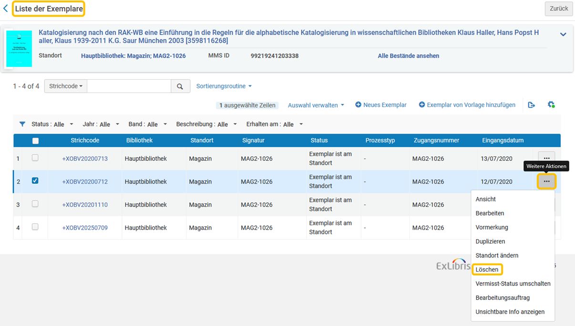Toggle the select-all checkbox in table header
Viewport: 575px width, 326px height.
tap(35, 141)
